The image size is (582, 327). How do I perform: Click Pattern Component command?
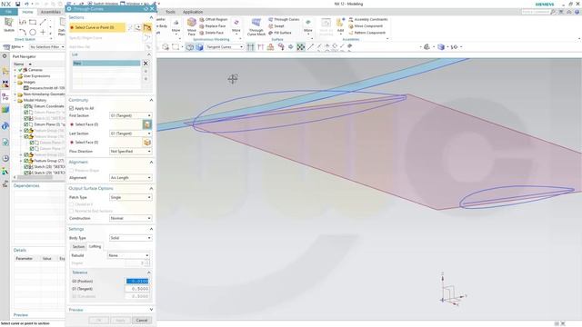pos(366,33)
